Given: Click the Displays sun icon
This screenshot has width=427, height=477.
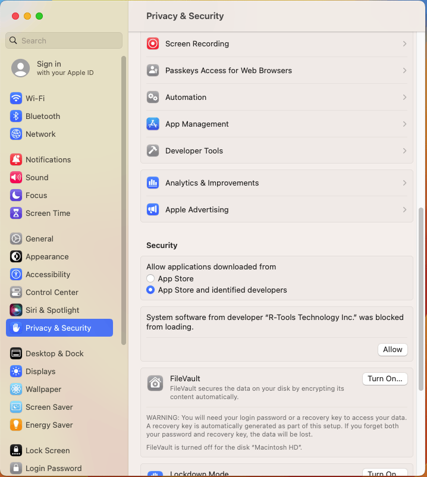Looking at the screenshot, I should (x=16, y=372).
